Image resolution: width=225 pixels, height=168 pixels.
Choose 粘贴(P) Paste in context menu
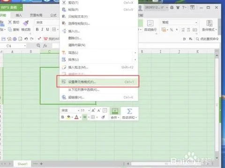[99, 10]
